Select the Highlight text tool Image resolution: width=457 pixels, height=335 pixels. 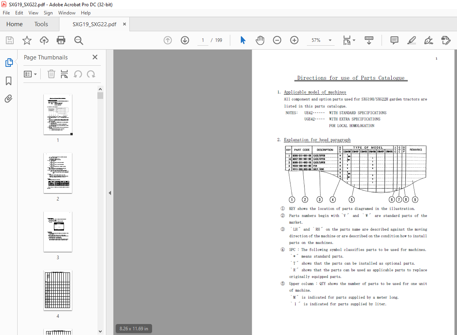411,40
